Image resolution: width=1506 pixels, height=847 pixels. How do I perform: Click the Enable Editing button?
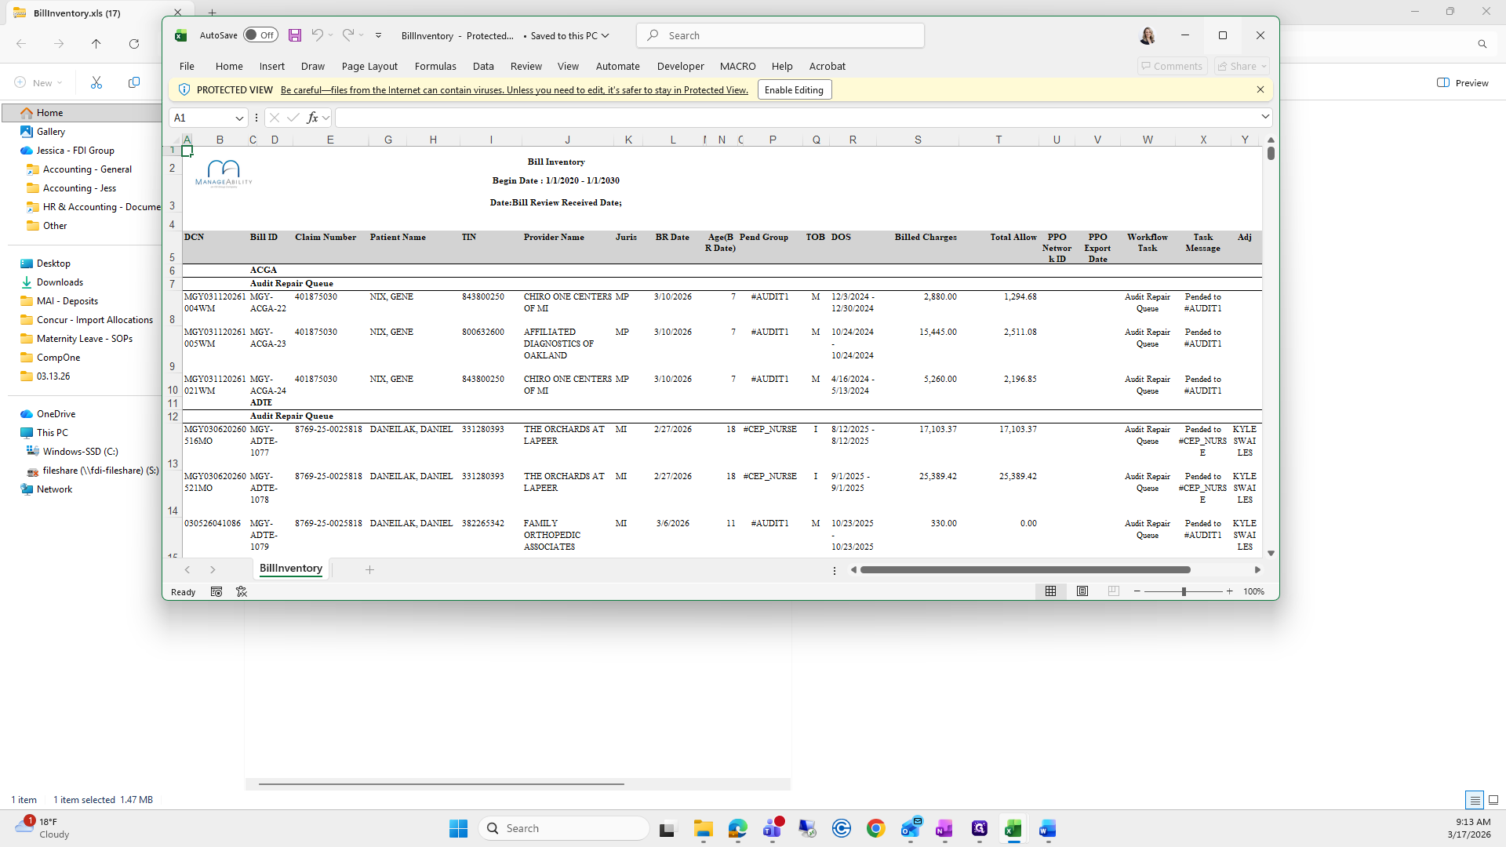794,90
